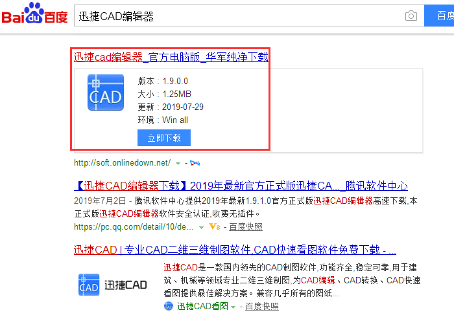Click the update date 更新：2019-07-29
The height and width of the screenshot is (317, 454).
[171, 107]
